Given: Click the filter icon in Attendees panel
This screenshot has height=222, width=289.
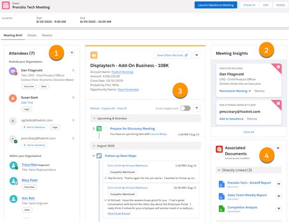Looking at the screenshot, I should [x=72, y=53].
